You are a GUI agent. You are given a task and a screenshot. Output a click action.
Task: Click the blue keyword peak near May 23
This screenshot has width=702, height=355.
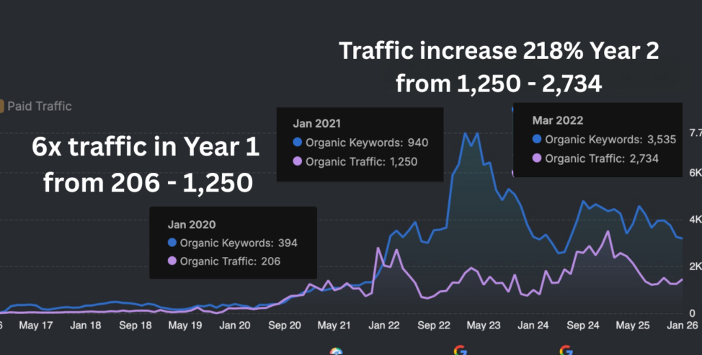pos(467,133)
